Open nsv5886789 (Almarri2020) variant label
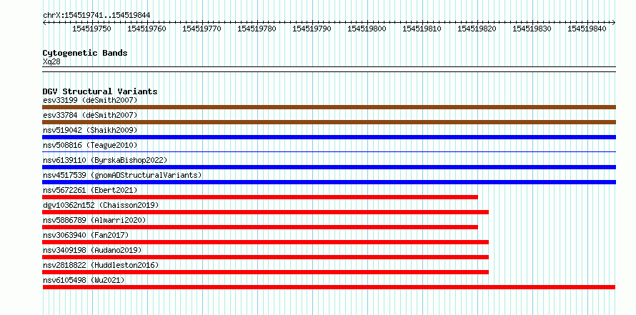This screenshot has width=636, height=315. (x=94, y=220)
